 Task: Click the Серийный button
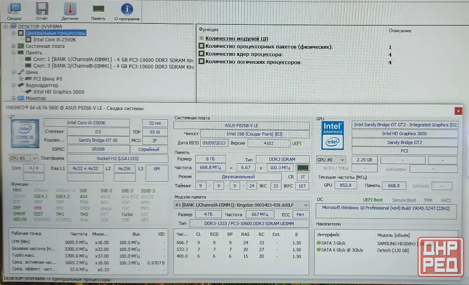(149, 149)
